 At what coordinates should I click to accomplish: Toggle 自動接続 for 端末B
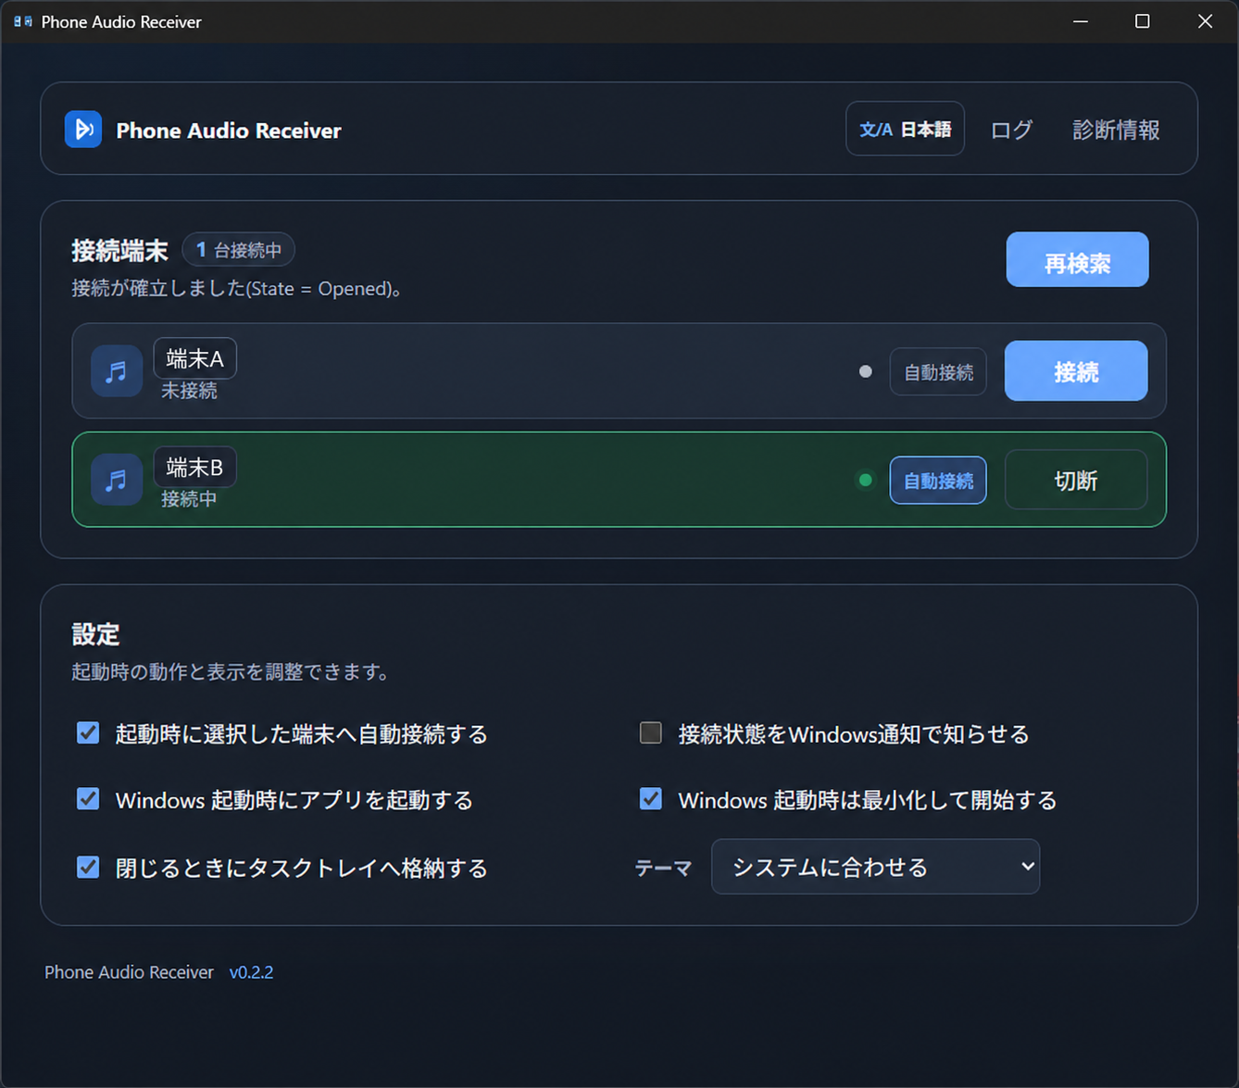(938, 481)
